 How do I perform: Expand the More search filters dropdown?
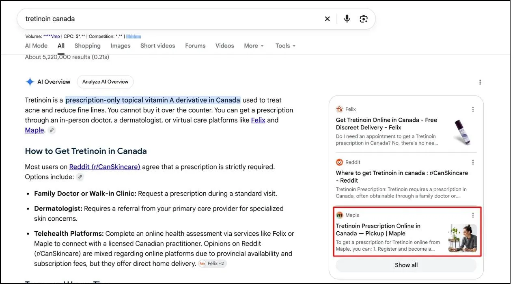[x=254, y=46]
